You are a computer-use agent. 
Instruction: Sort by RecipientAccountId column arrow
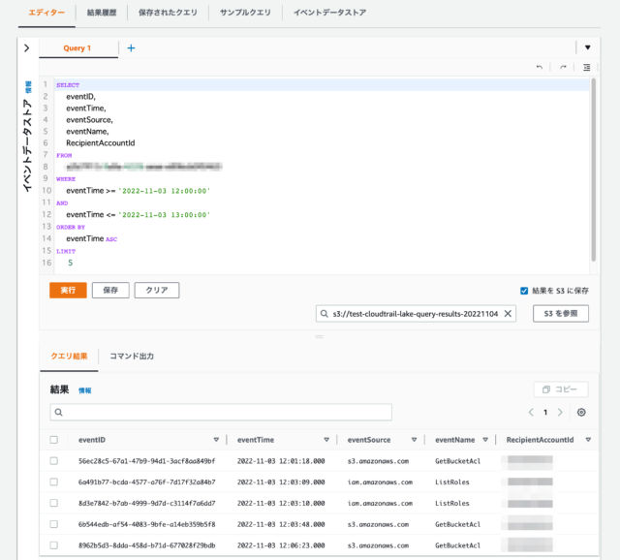588,440
